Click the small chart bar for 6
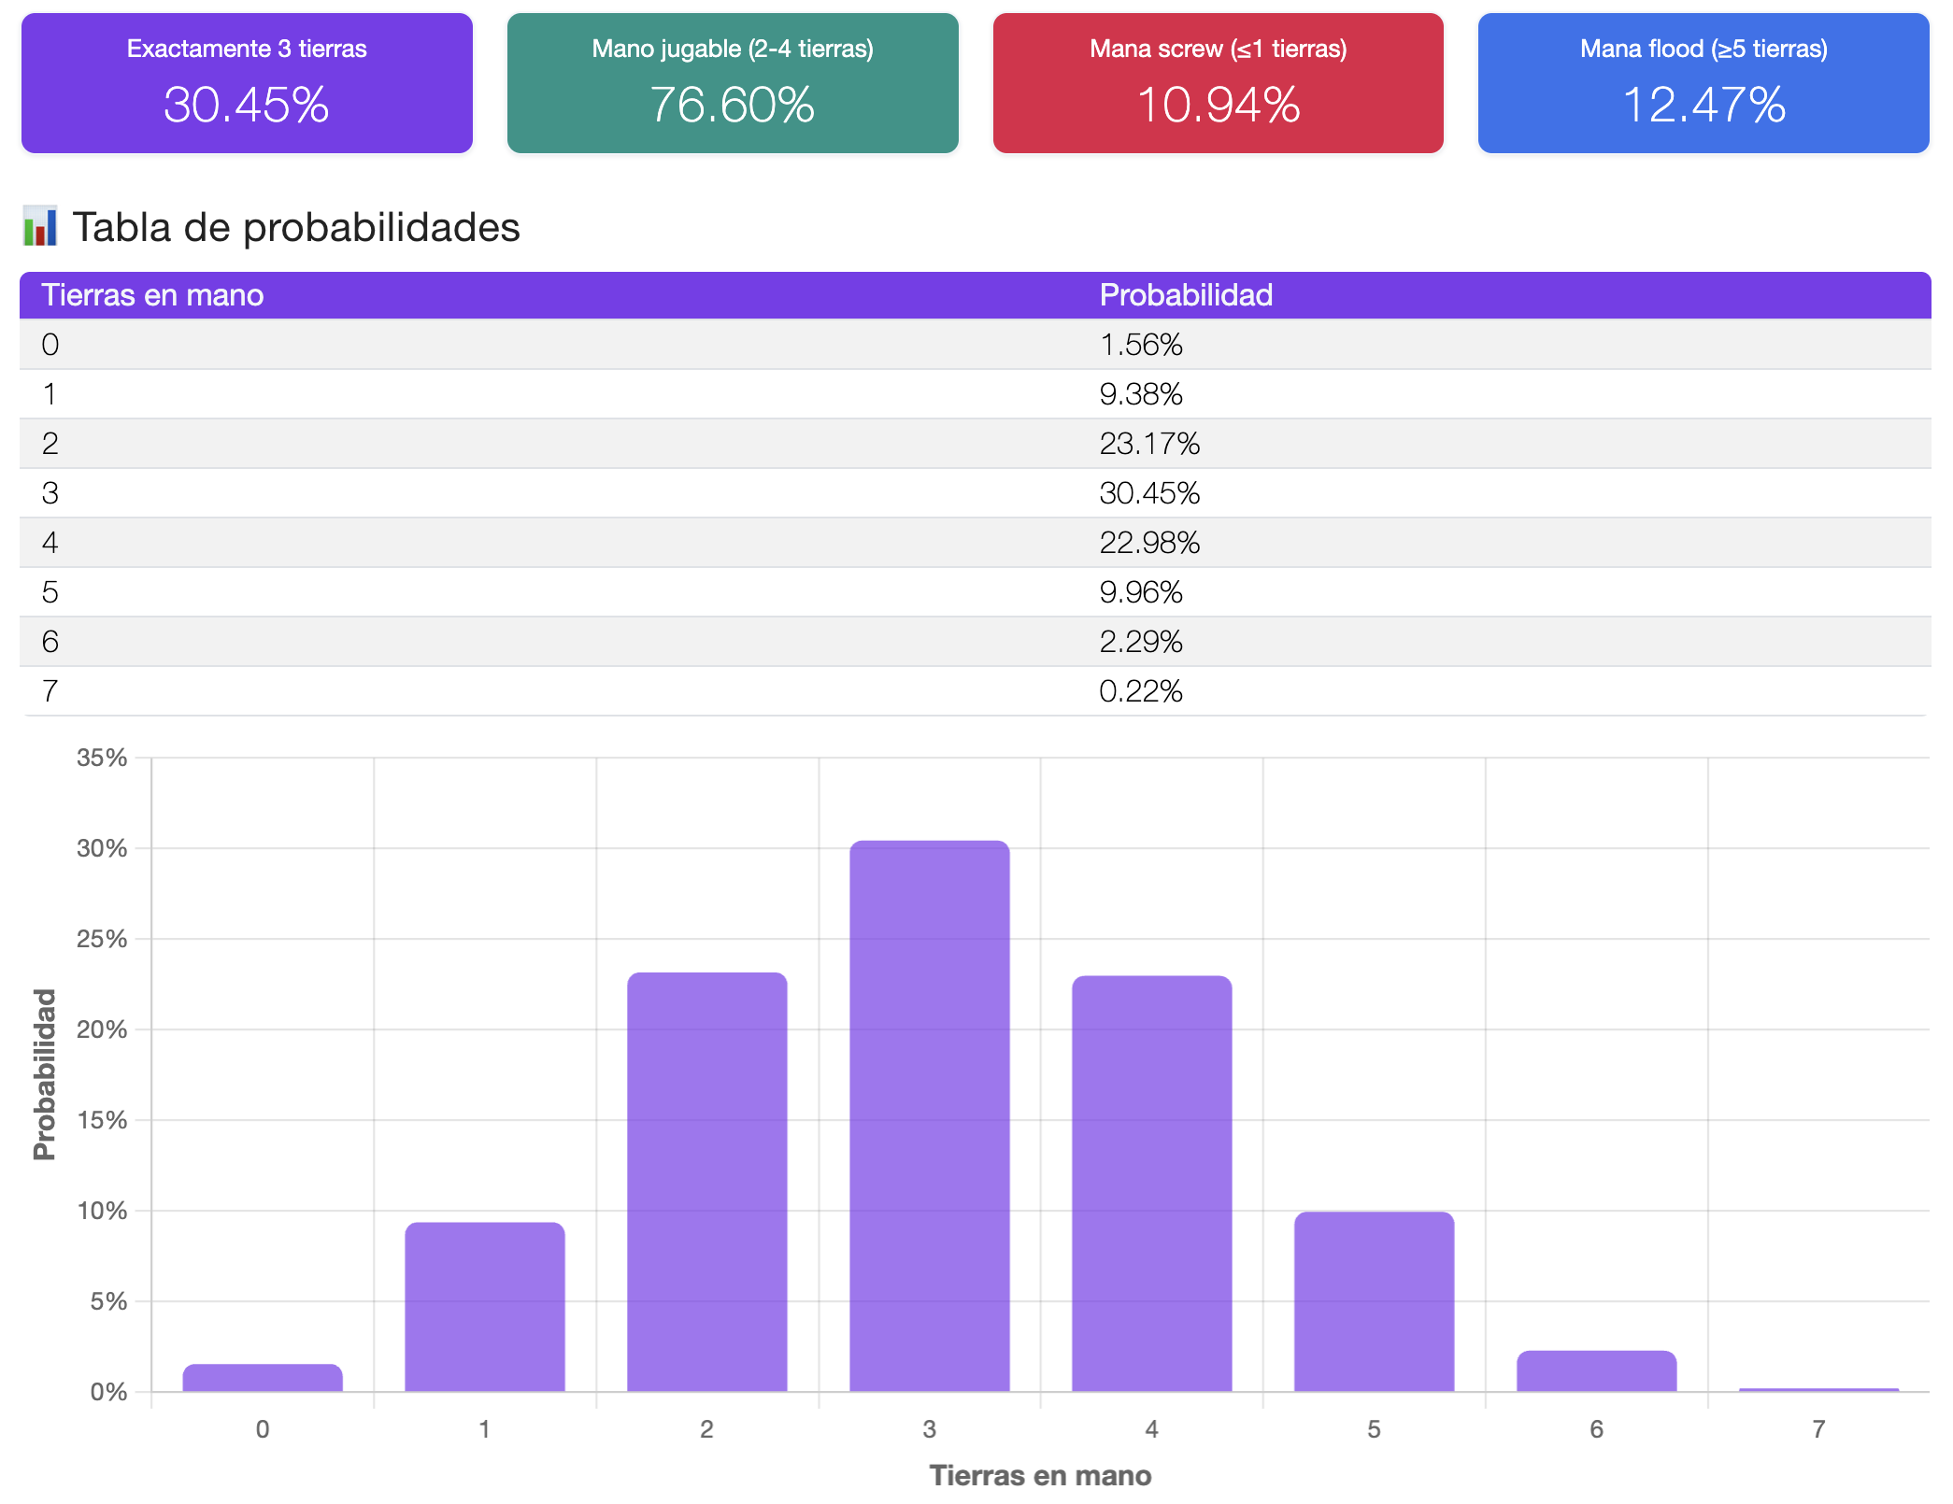The image size is (1953, 1504). pos(1596,1371)
